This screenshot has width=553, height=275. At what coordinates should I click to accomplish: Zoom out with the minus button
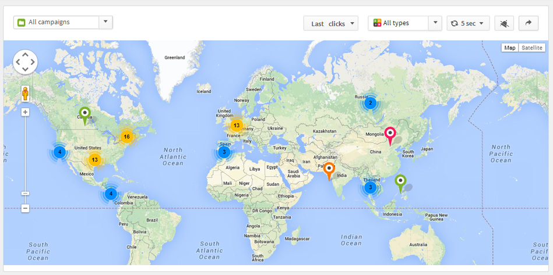[x=25, y=208]
